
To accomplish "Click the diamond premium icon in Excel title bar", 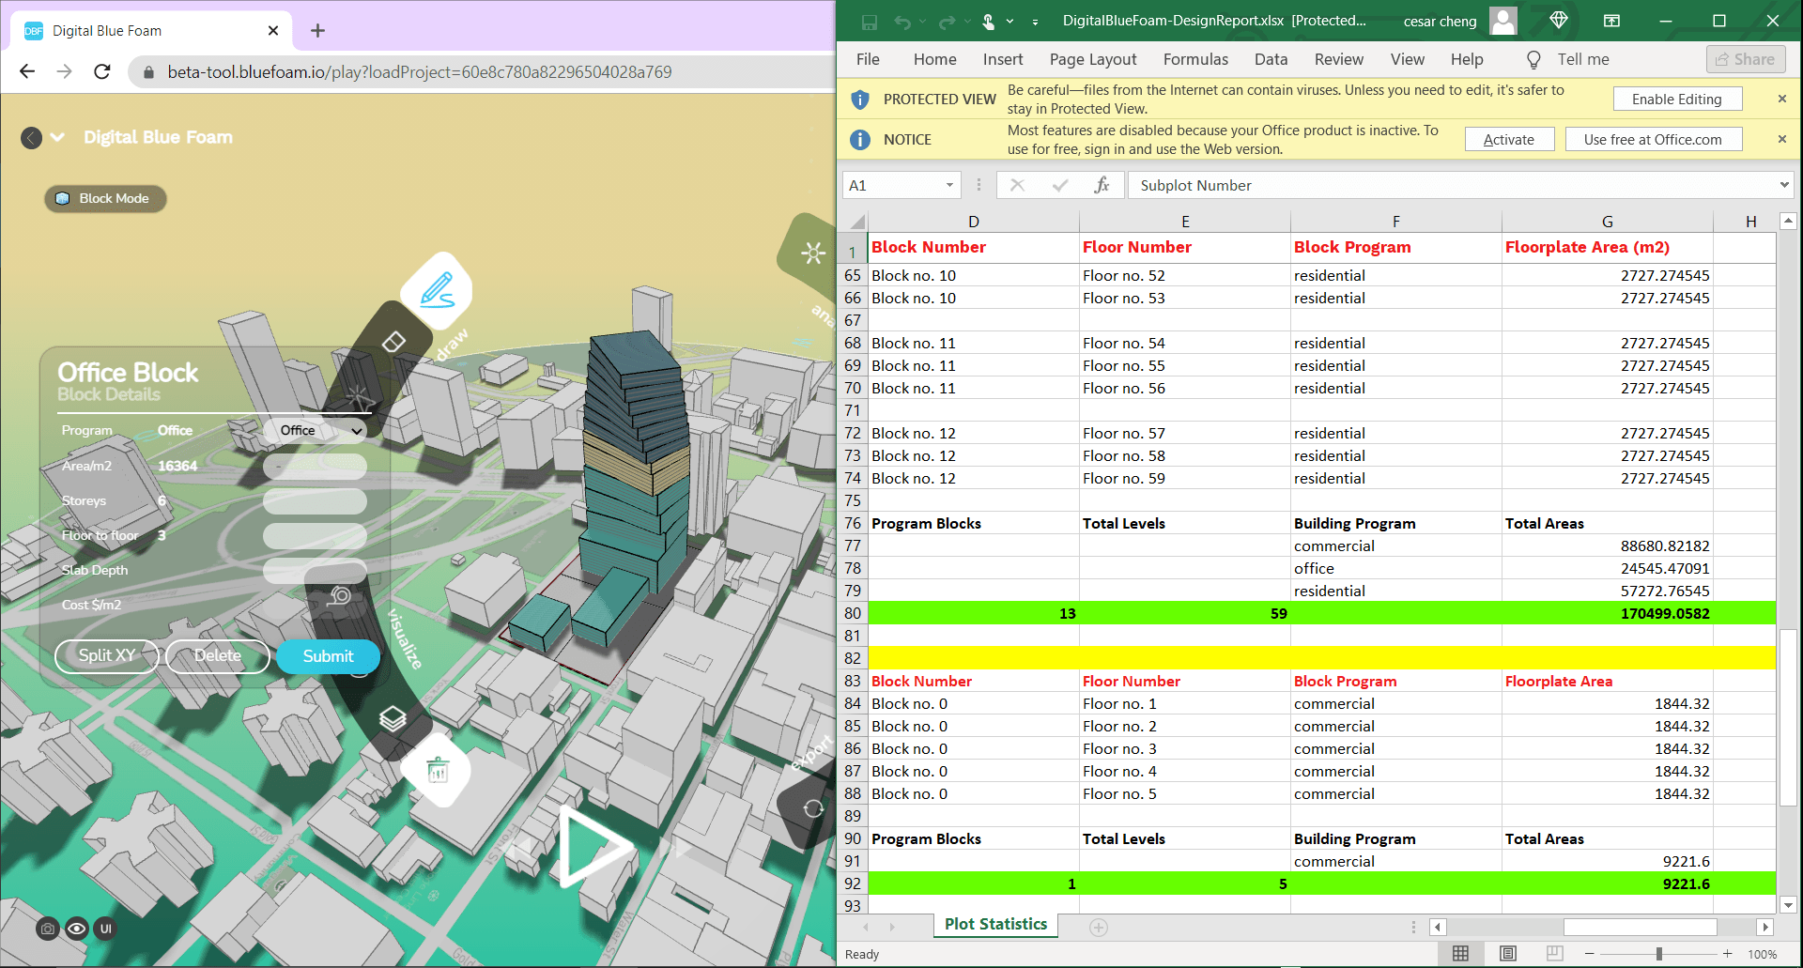I will point(1559,21).
